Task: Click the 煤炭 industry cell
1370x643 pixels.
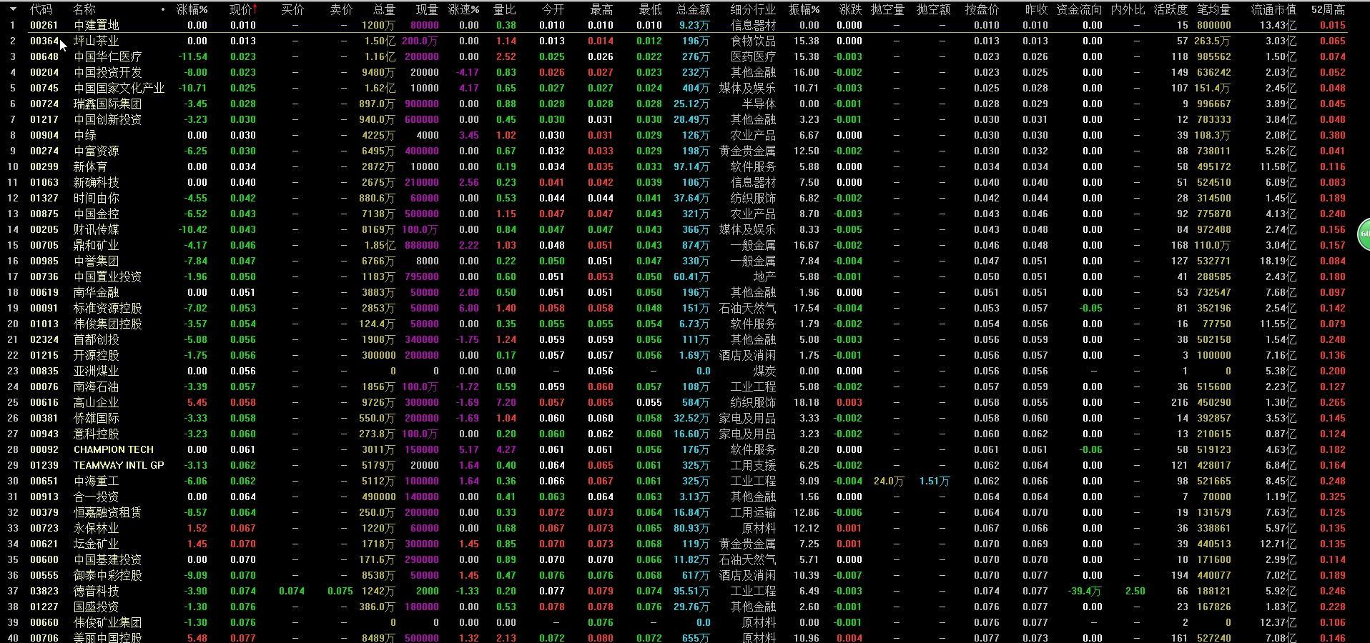Action: [764, 371]
